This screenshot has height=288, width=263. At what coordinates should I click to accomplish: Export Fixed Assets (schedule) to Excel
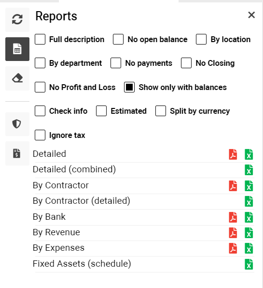click(x=249, y=264)
